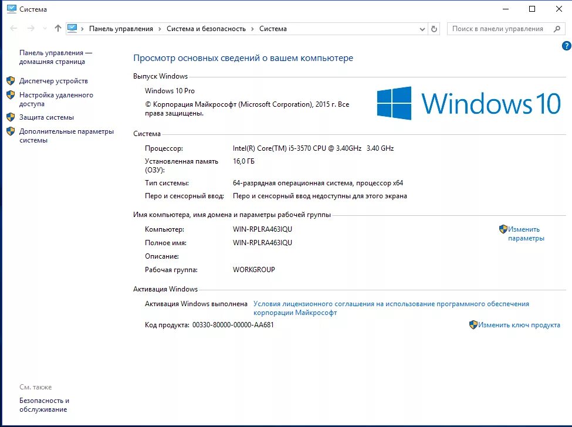Image resolution: width=572 pixels, height=427 pixels.
Task: Open the recent locations dropdown arrow
Action: pyautogui.click(x=45, y=28)
